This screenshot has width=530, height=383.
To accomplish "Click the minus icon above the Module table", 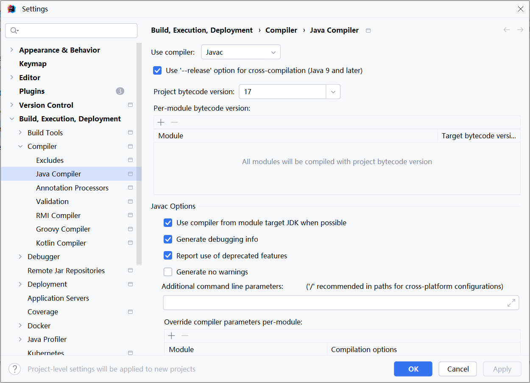I will (x=174, y=122).
